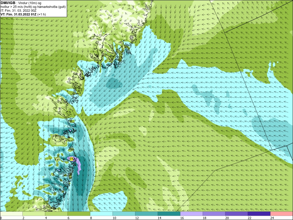Click the VT valid time line
Image resolution: width=293 pixels, height=220 pixels.
pyautogui.click(x=23, y=14)
